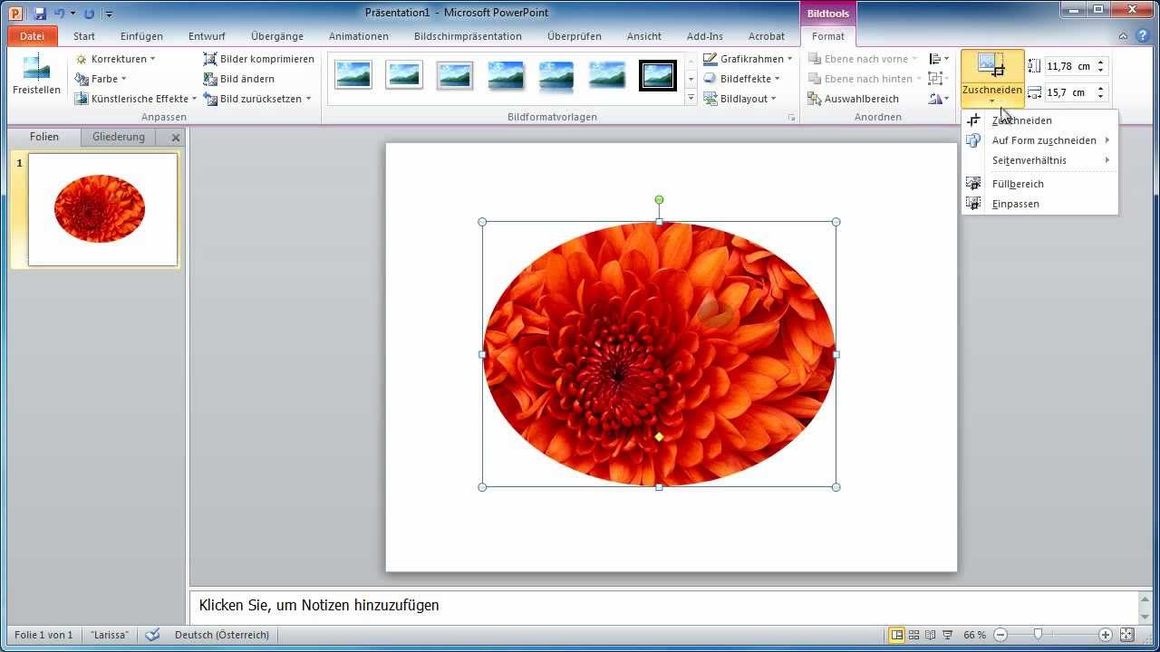The height and width of the screenshot is (652, 1160).
Task: Click Bilder komprimieren icon
Action: (210, 59)
